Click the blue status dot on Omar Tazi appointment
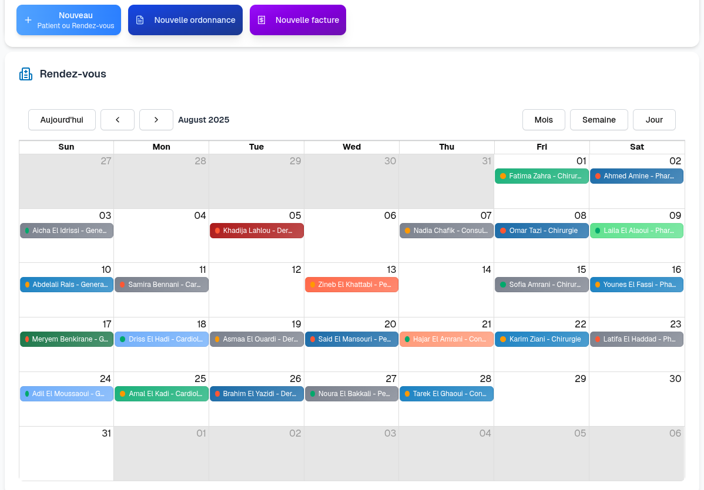Viewport: 704px width, 490px height. point(503,230)
